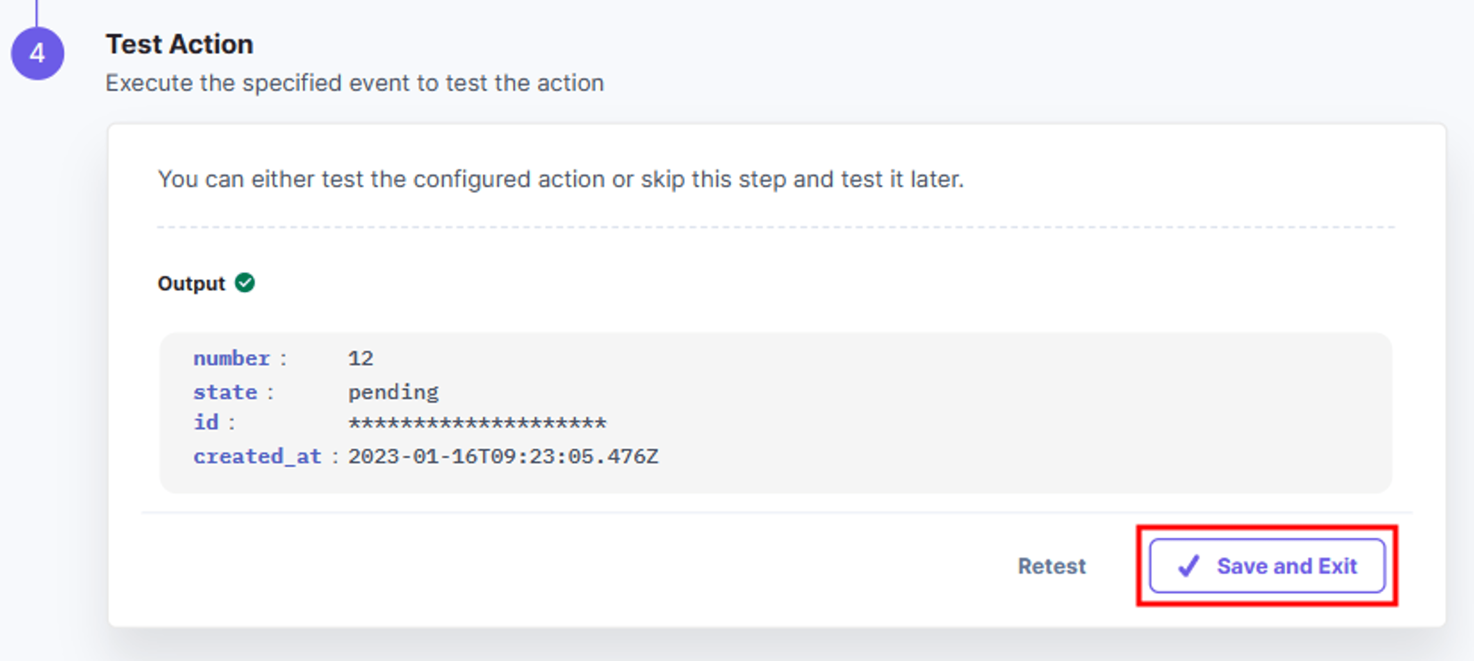
Task: Select the number key in output
Action: (x=232, y=358)
